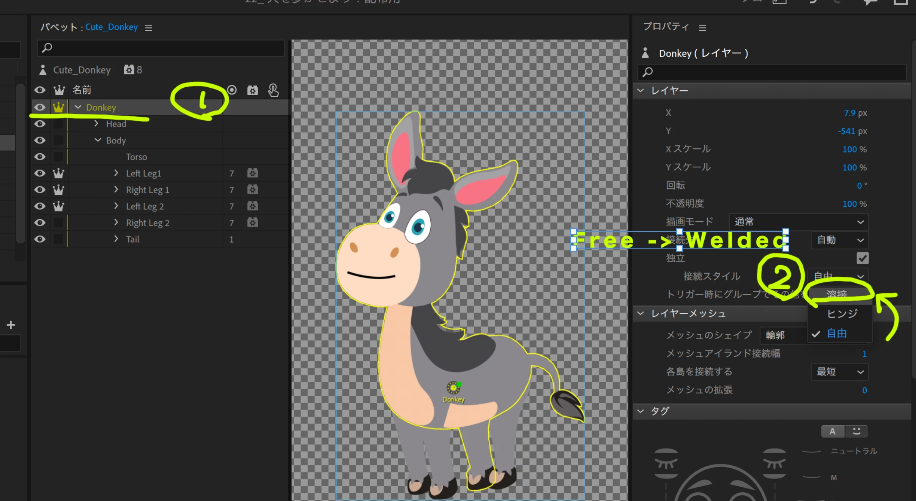Click crown icon on Left Leg1 row

pyautogui.click(x=58, y=173)
